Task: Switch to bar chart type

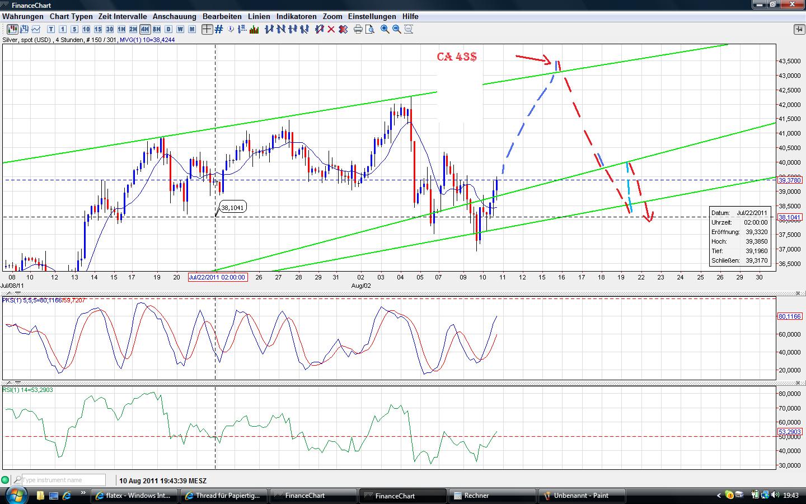Action: (25, 29)
